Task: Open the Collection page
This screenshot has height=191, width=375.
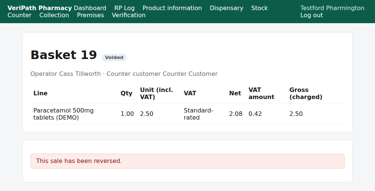Action: pyautogui.click(x=54, y=15)
